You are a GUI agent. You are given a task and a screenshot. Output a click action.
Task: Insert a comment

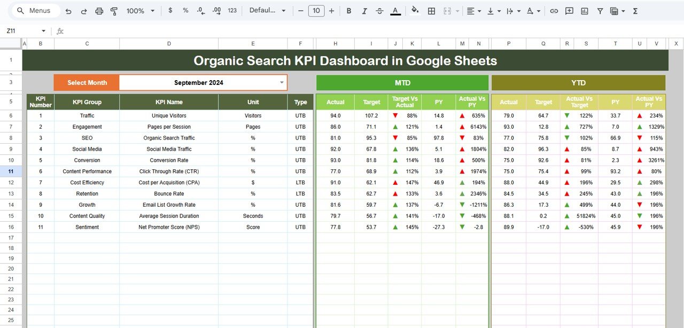[568, 10]
